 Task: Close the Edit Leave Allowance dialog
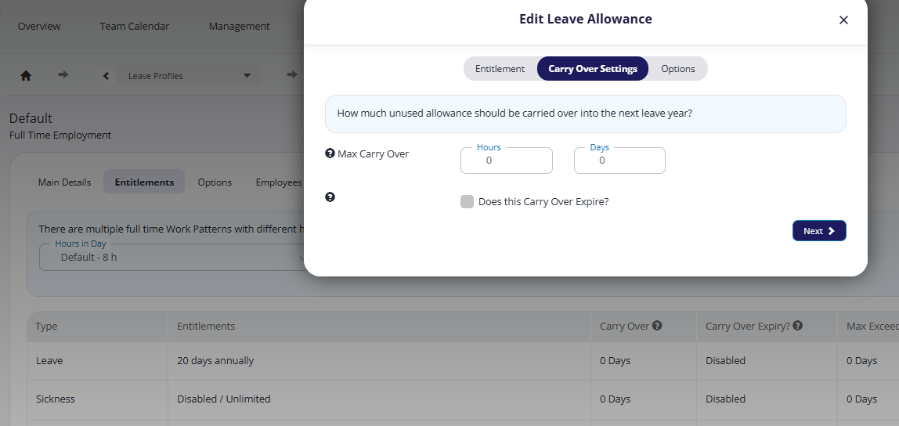click(843, 20)
